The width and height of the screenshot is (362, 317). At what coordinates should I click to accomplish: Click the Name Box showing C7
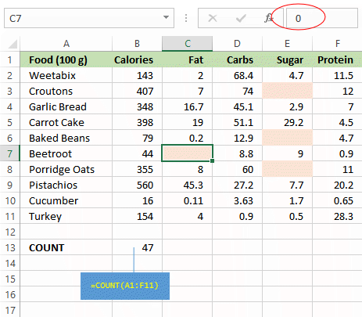89,18
